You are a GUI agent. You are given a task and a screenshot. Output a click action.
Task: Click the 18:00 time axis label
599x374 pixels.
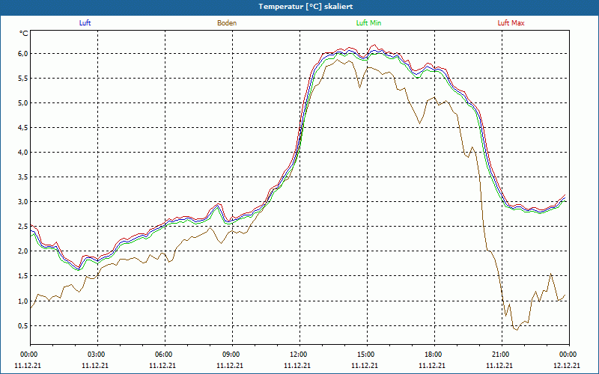tap(432, 355)
